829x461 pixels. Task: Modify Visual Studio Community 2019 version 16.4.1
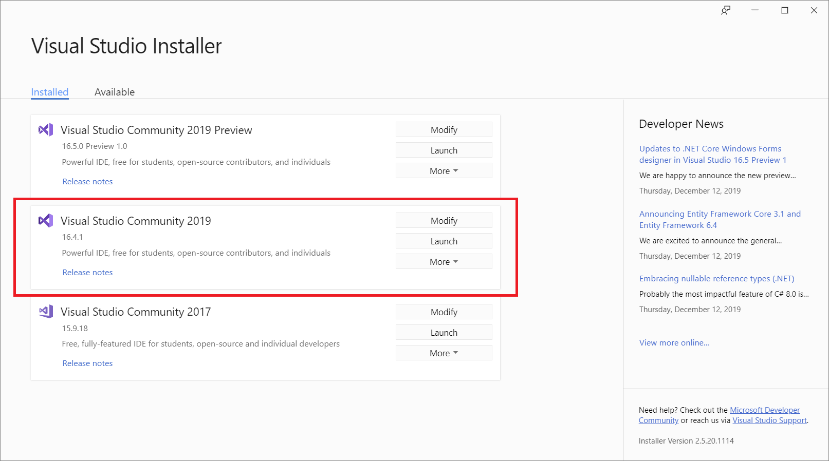[x=444, y=221]
